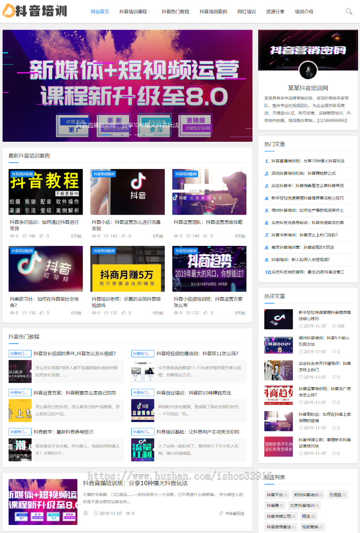The width and height of the screenshot is (360, 533).
Task: Click the author user icon under 抖音直播培训班 post
Action: tap(85, 513)
